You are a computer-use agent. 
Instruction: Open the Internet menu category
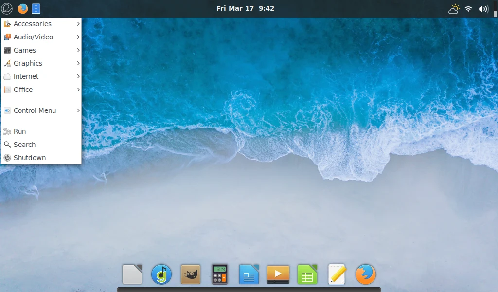26,76
